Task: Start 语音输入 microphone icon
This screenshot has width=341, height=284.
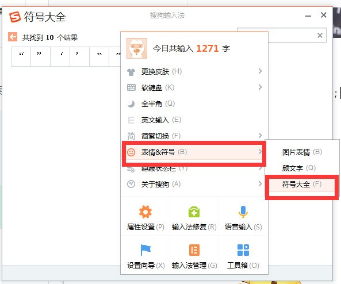Action: 243,212
